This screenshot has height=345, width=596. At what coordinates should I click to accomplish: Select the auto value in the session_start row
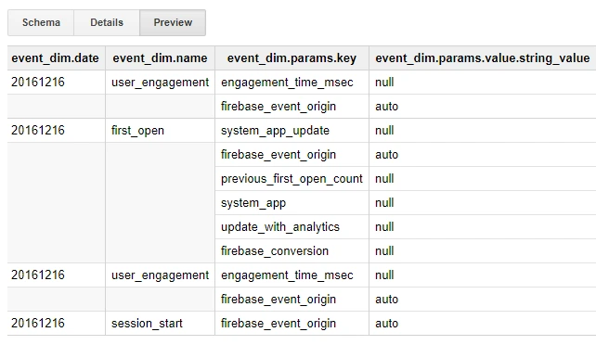point(386,324)
